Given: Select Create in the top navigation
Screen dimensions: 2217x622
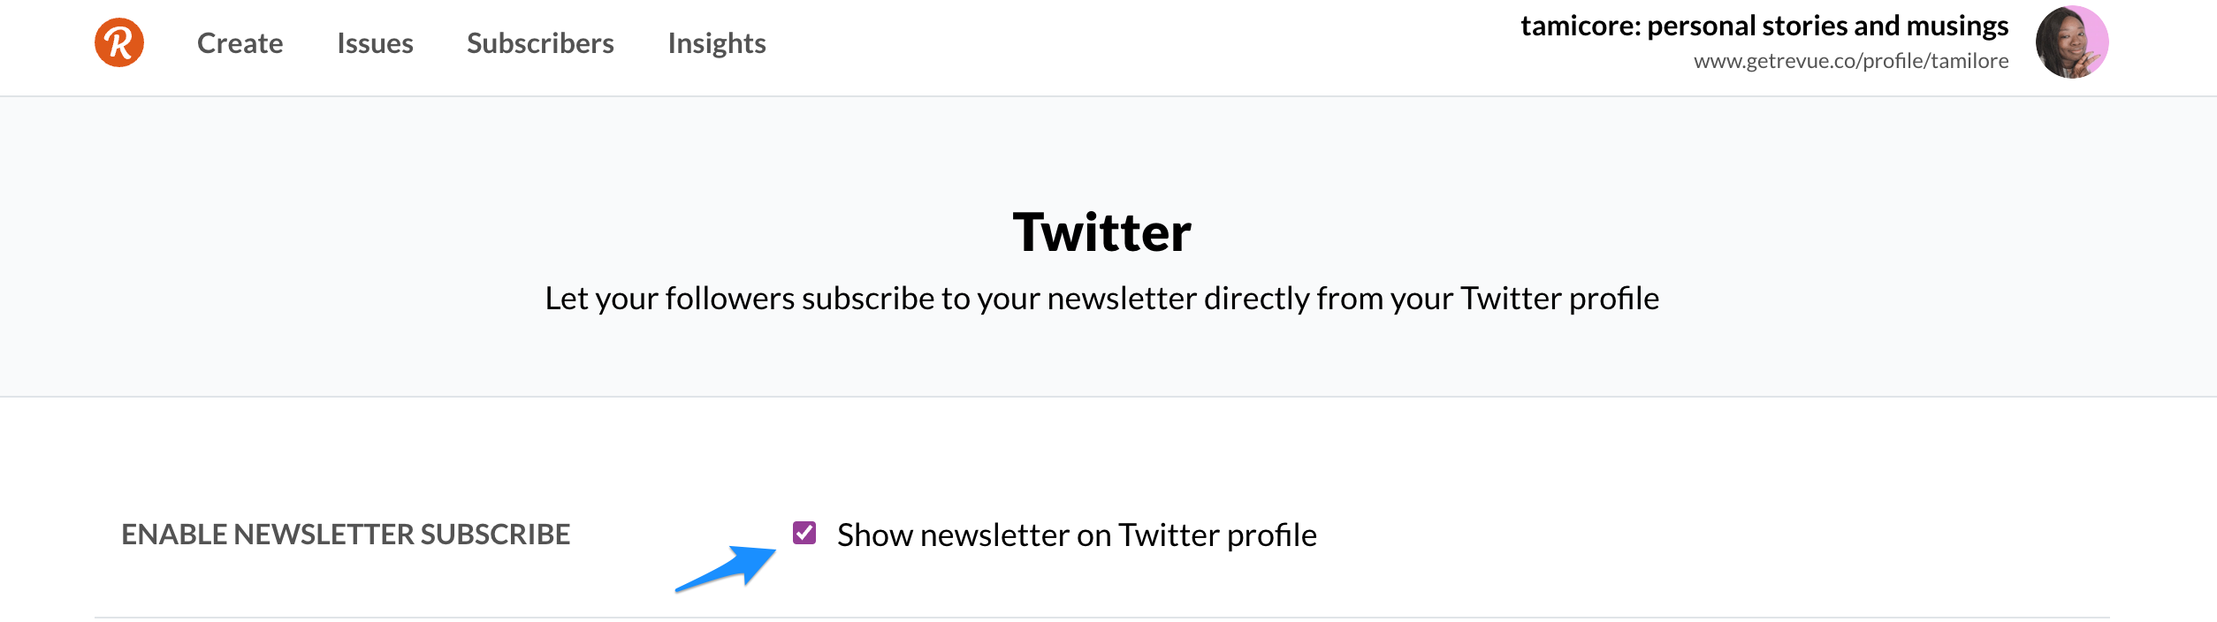Looking at the screenshot, I should click(240, 43).
